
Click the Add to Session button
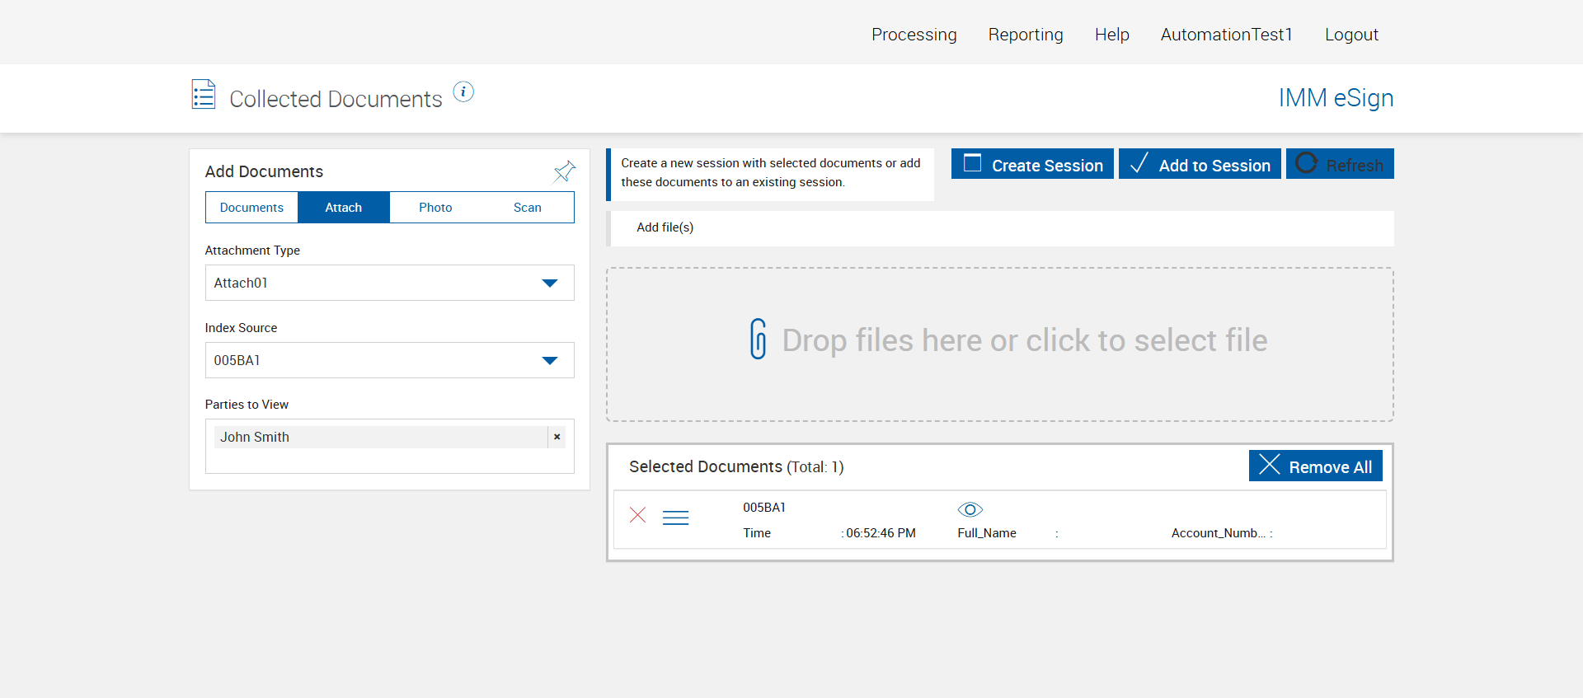click(1199, 165)
